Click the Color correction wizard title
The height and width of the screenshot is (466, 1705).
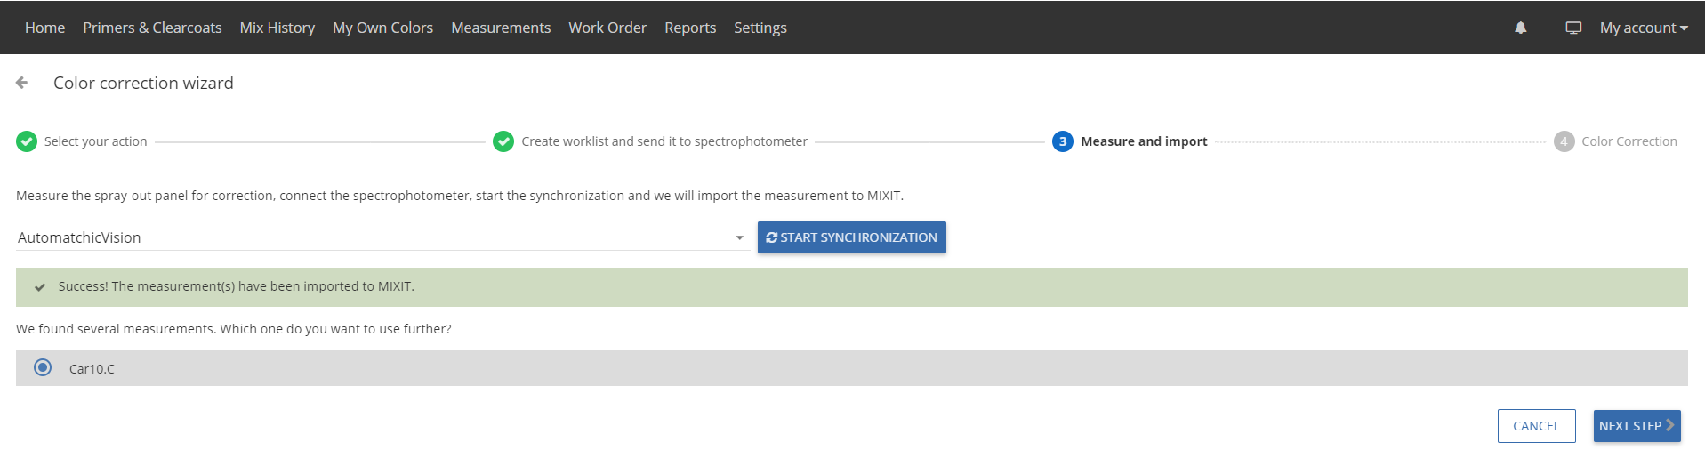coord(143,83)
